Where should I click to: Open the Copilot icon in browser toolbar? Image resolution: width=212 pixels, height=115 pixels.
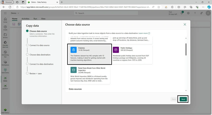click(209, 7)
